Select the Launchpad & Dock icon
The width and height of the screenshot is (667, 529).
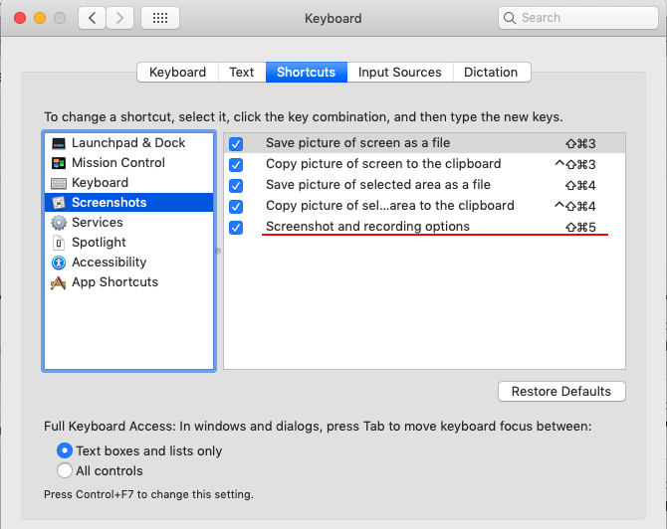(59, 143)
